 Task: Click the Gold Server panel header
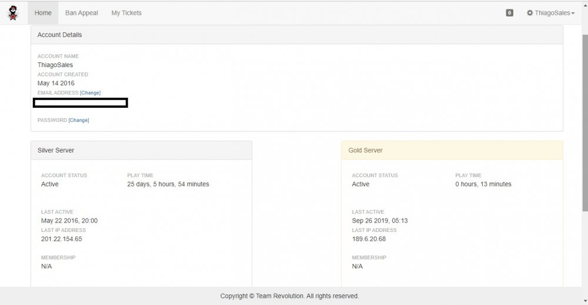tap(452, 150)
